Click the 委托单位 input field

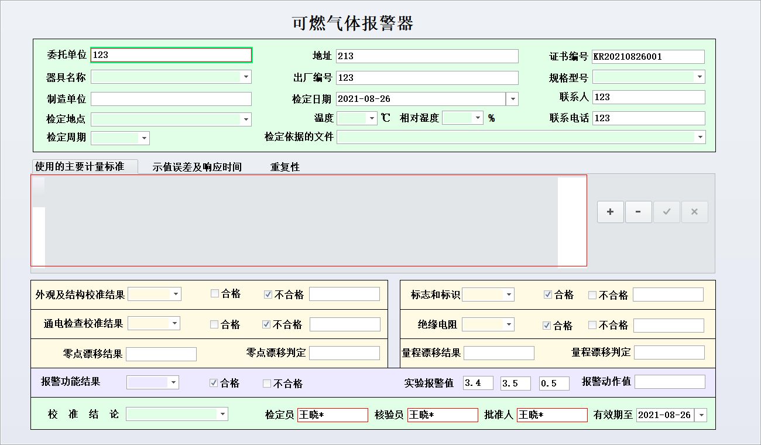172,55
